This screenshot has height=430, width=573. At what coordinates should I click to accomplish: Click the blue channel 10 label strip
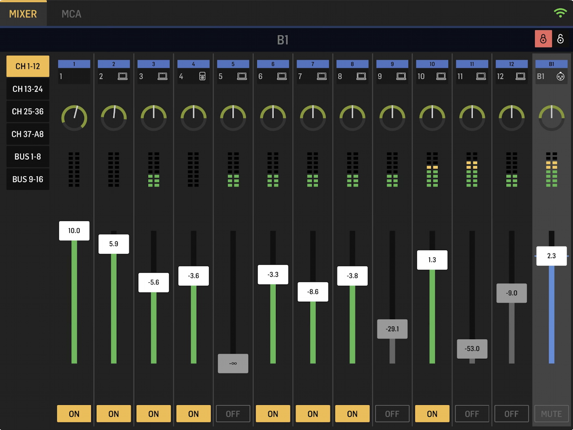tap(432, 64)
